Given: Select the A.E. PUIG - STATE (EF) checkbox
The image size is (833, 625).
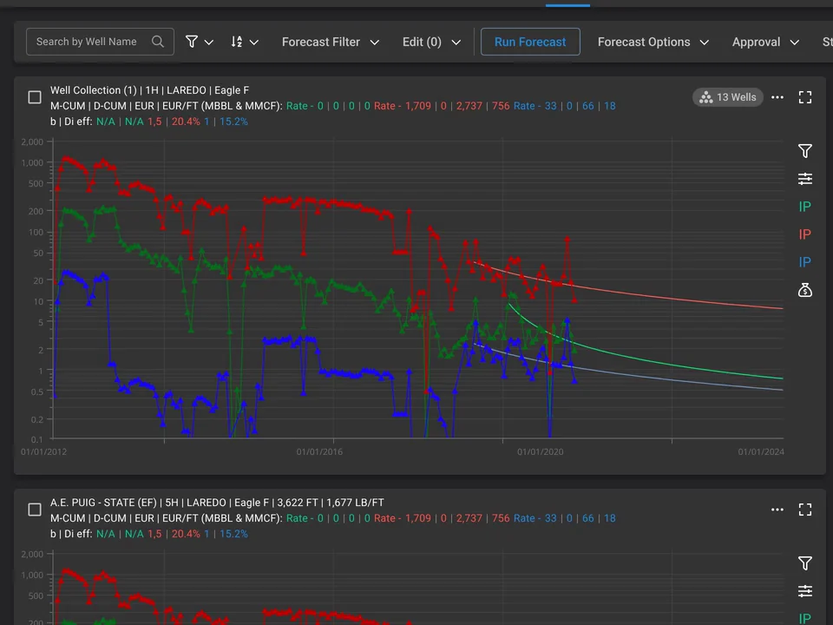Looking at the screenshot, I should click(x=35, y=510).
